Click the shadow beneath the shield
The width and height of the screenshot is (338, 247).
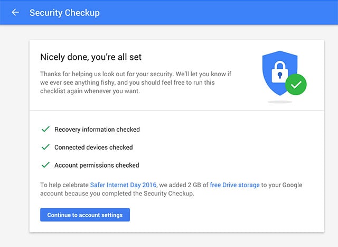(x=280, y=102)
